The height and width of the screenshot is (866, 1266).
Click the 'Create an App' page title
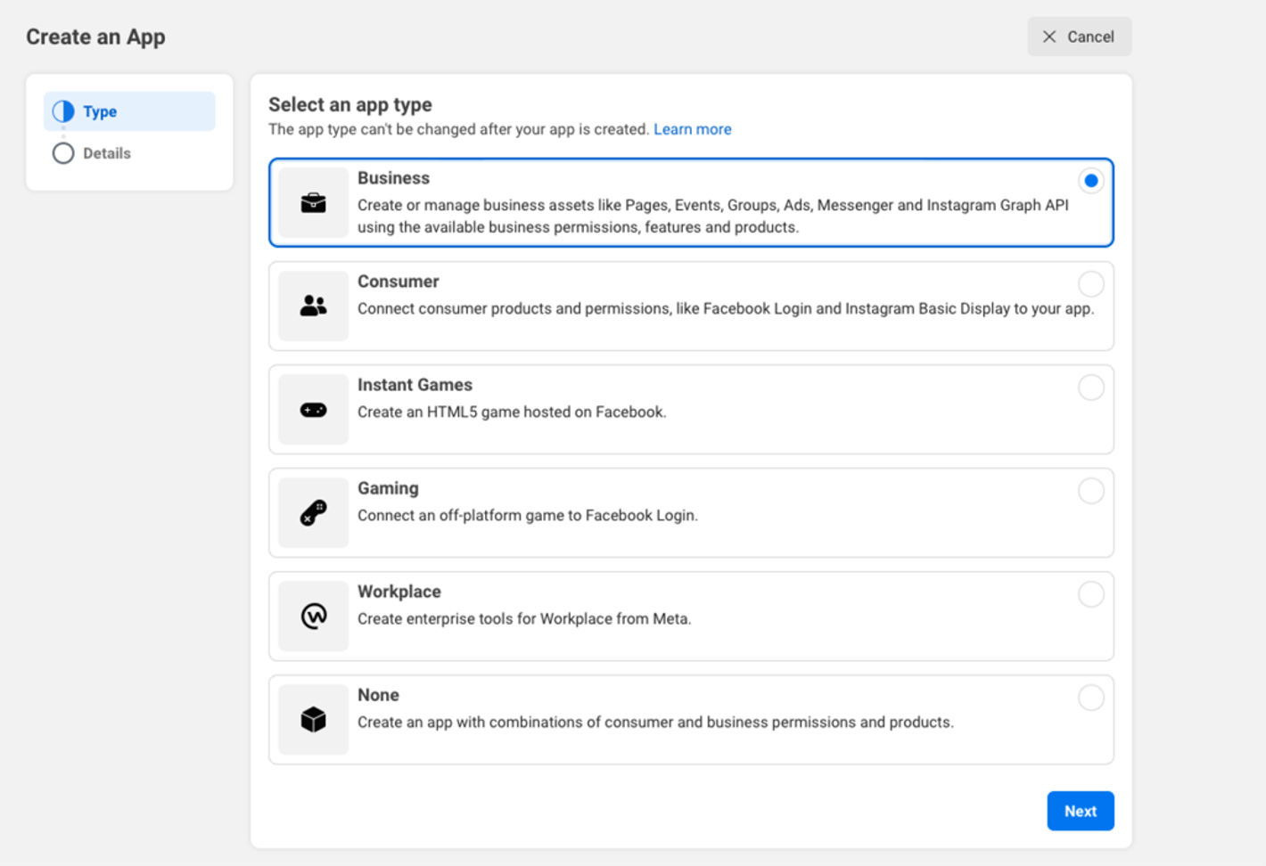click(95, 37)
